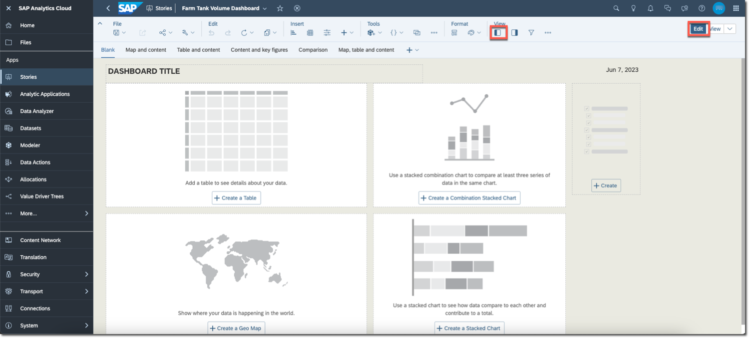This screenshot has height=338, width=749.
Task: Select the Map, table and content tab
Action: (366, 50)
